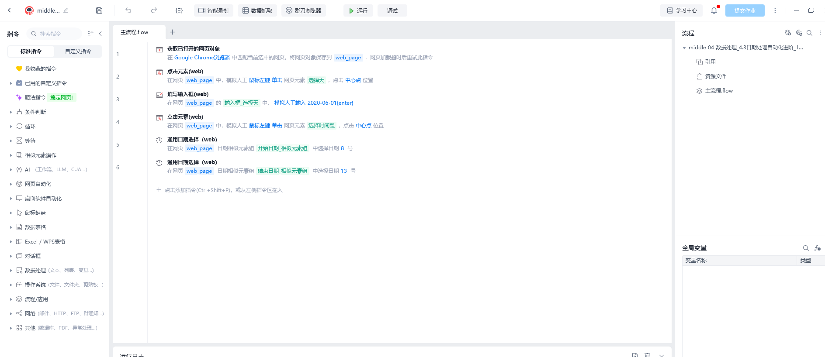Click 点击添加指令 to add instruction

[x=219, y=190]
